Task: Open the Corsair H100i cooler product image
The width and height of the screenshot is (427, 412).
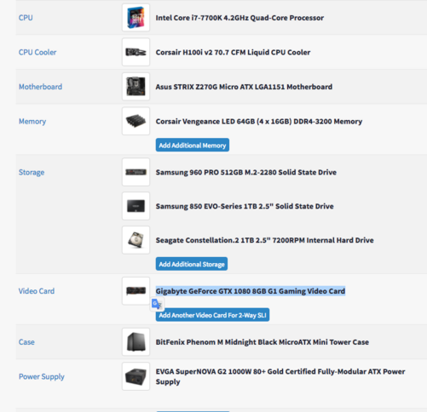Action: pyautogui.click(x=136, y=52)
